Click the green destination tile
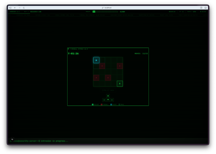Image resolution: width=216 pixels, height=154 pixels. click(x=120, y=84)
